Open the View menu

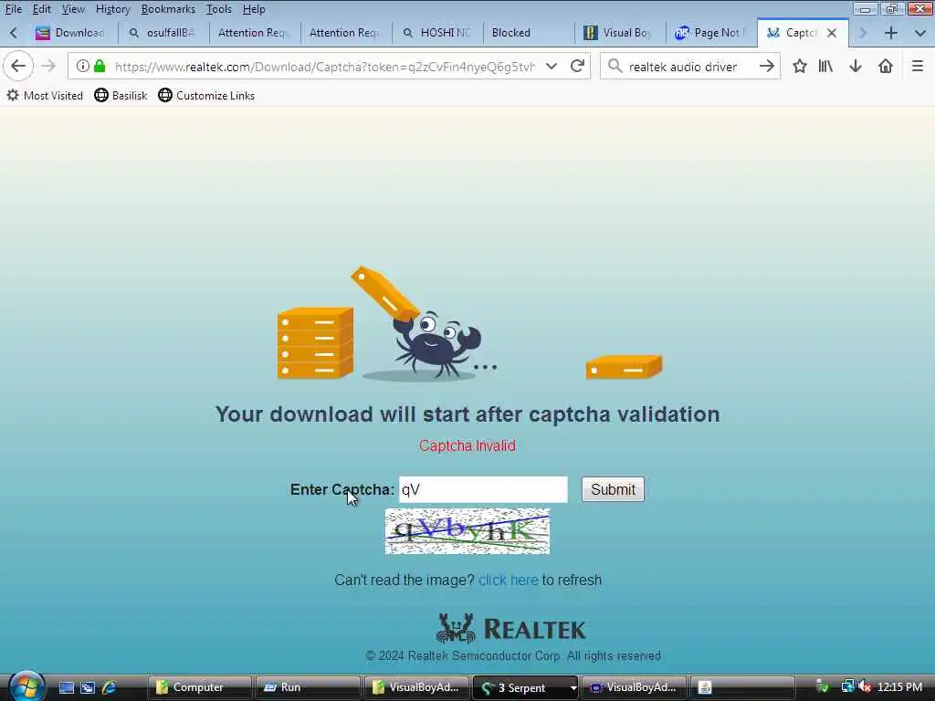[73, 9]
